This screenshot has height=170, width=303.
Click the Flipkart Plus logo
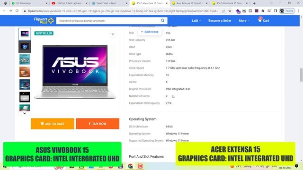(x=44, y=20)
